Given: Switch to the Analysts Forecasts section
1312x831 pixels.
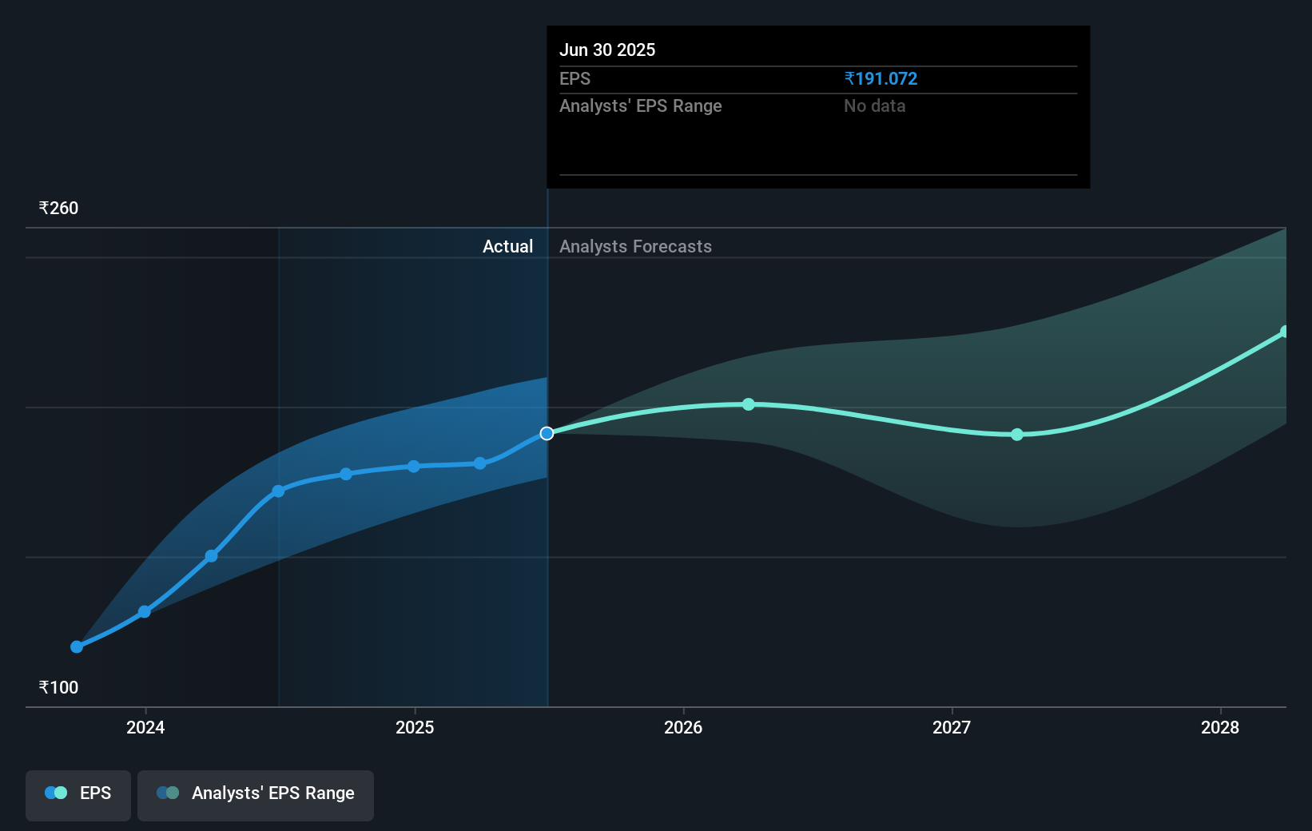Looking at the screenshot, I should [x=635, y=246].
